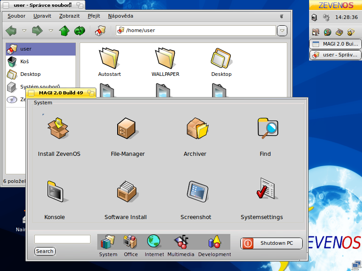Switch to MAGI 2.0 Bui... taskbar entry
This screenshot has width=362, height=271.
[x=335, y=44]
